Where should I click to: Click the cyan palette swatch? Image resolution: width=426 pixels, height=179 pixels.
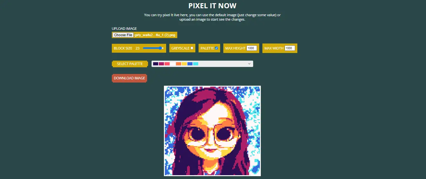tap(196, 64)
